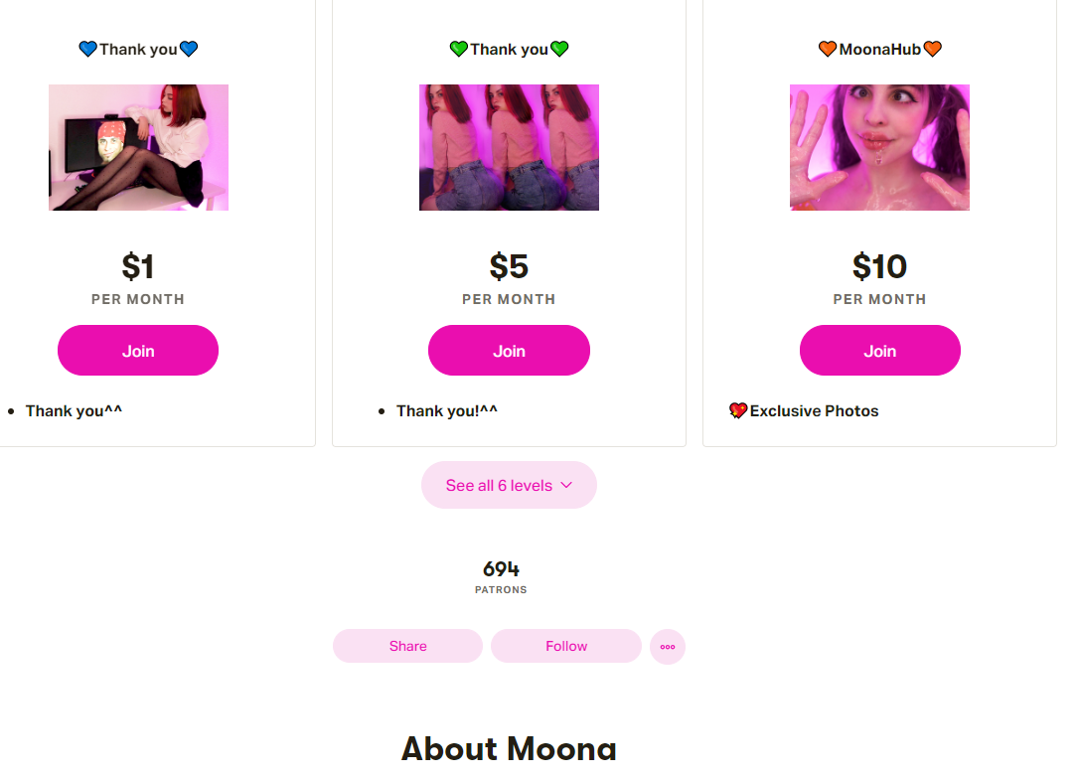The image size is (1079, 779).
Task: Open the three-dot more options button
Action: (668, 647)
